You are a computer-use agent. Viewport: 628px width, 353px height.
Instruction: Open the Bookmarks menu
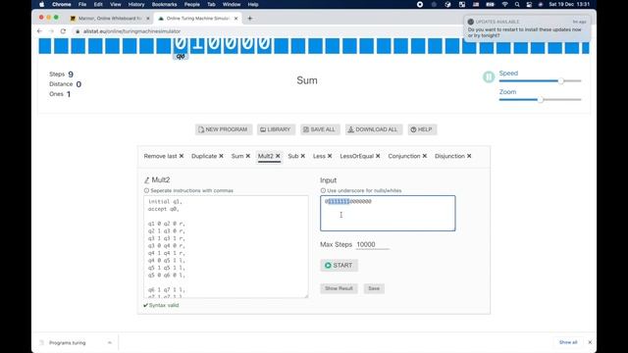point(164,4)
